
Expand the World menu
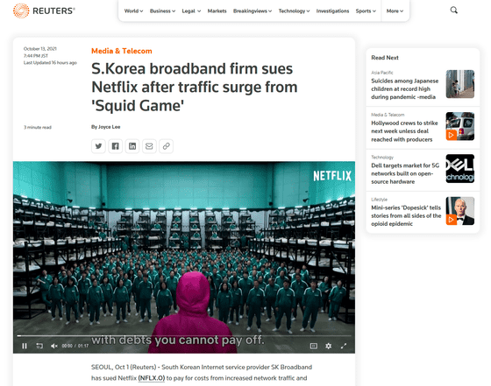coord(133,11)
